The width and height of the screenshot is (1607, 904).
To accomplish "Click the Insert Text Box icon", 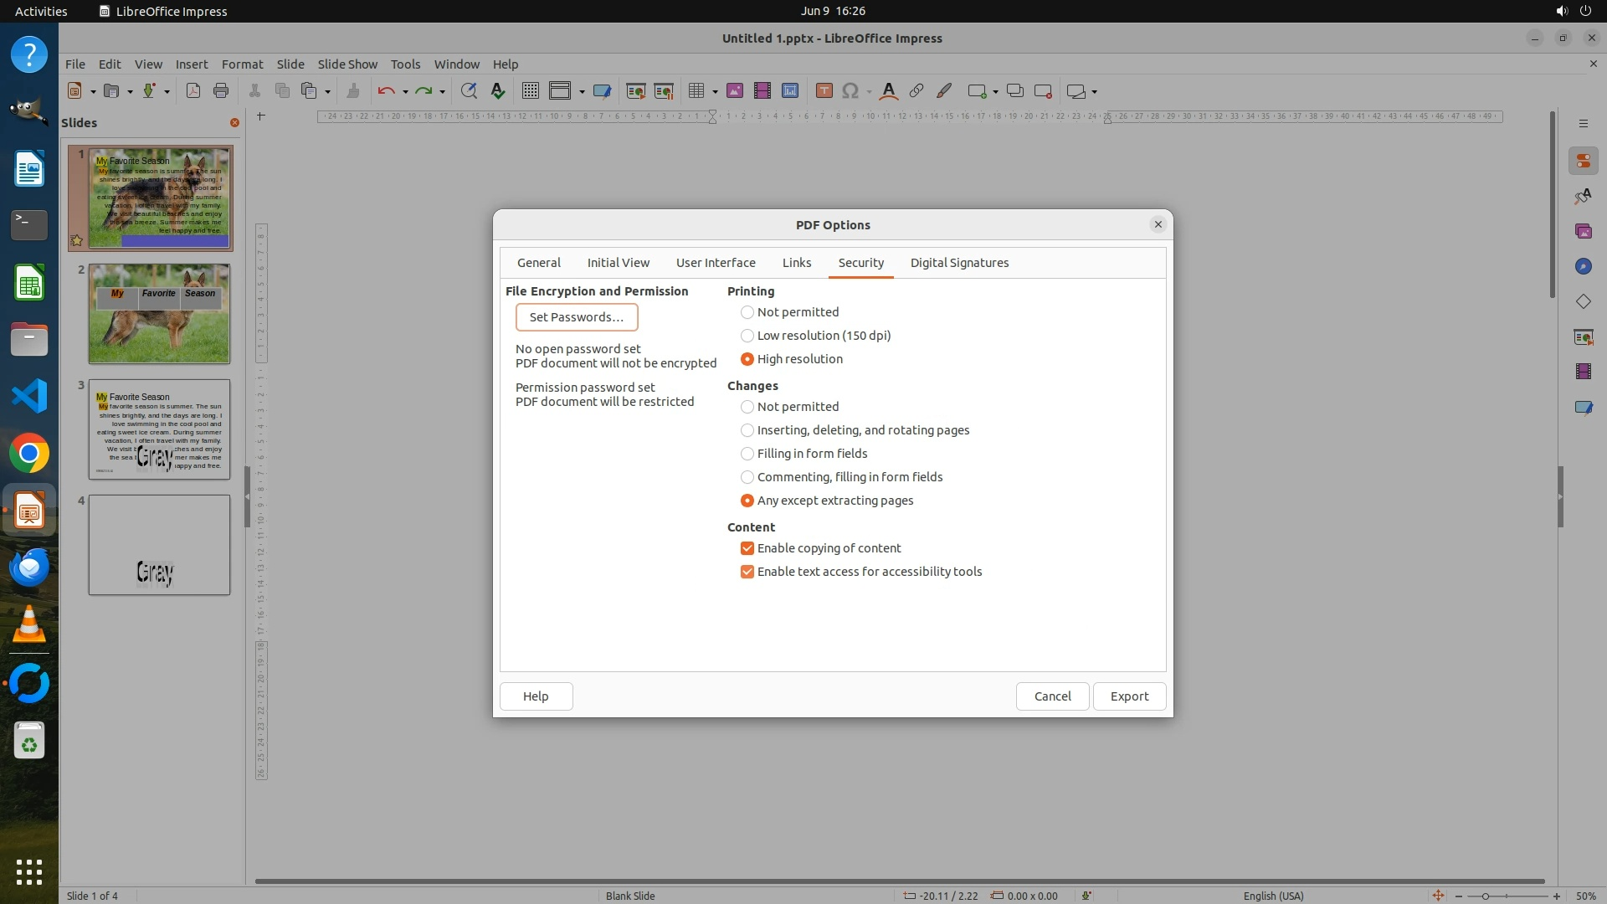I will point(824,91).
